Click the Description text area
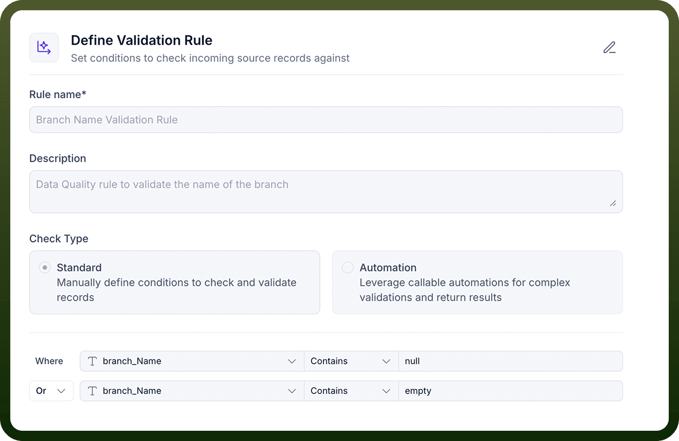679x441 pixels. pos(326,192)
